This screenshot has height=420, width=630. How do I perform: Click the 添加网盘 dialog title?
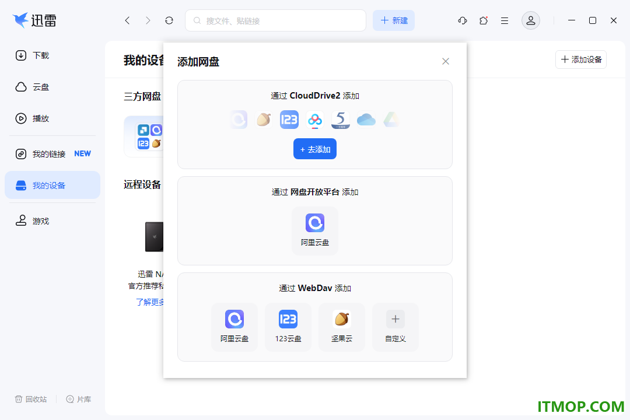point(198,62)
